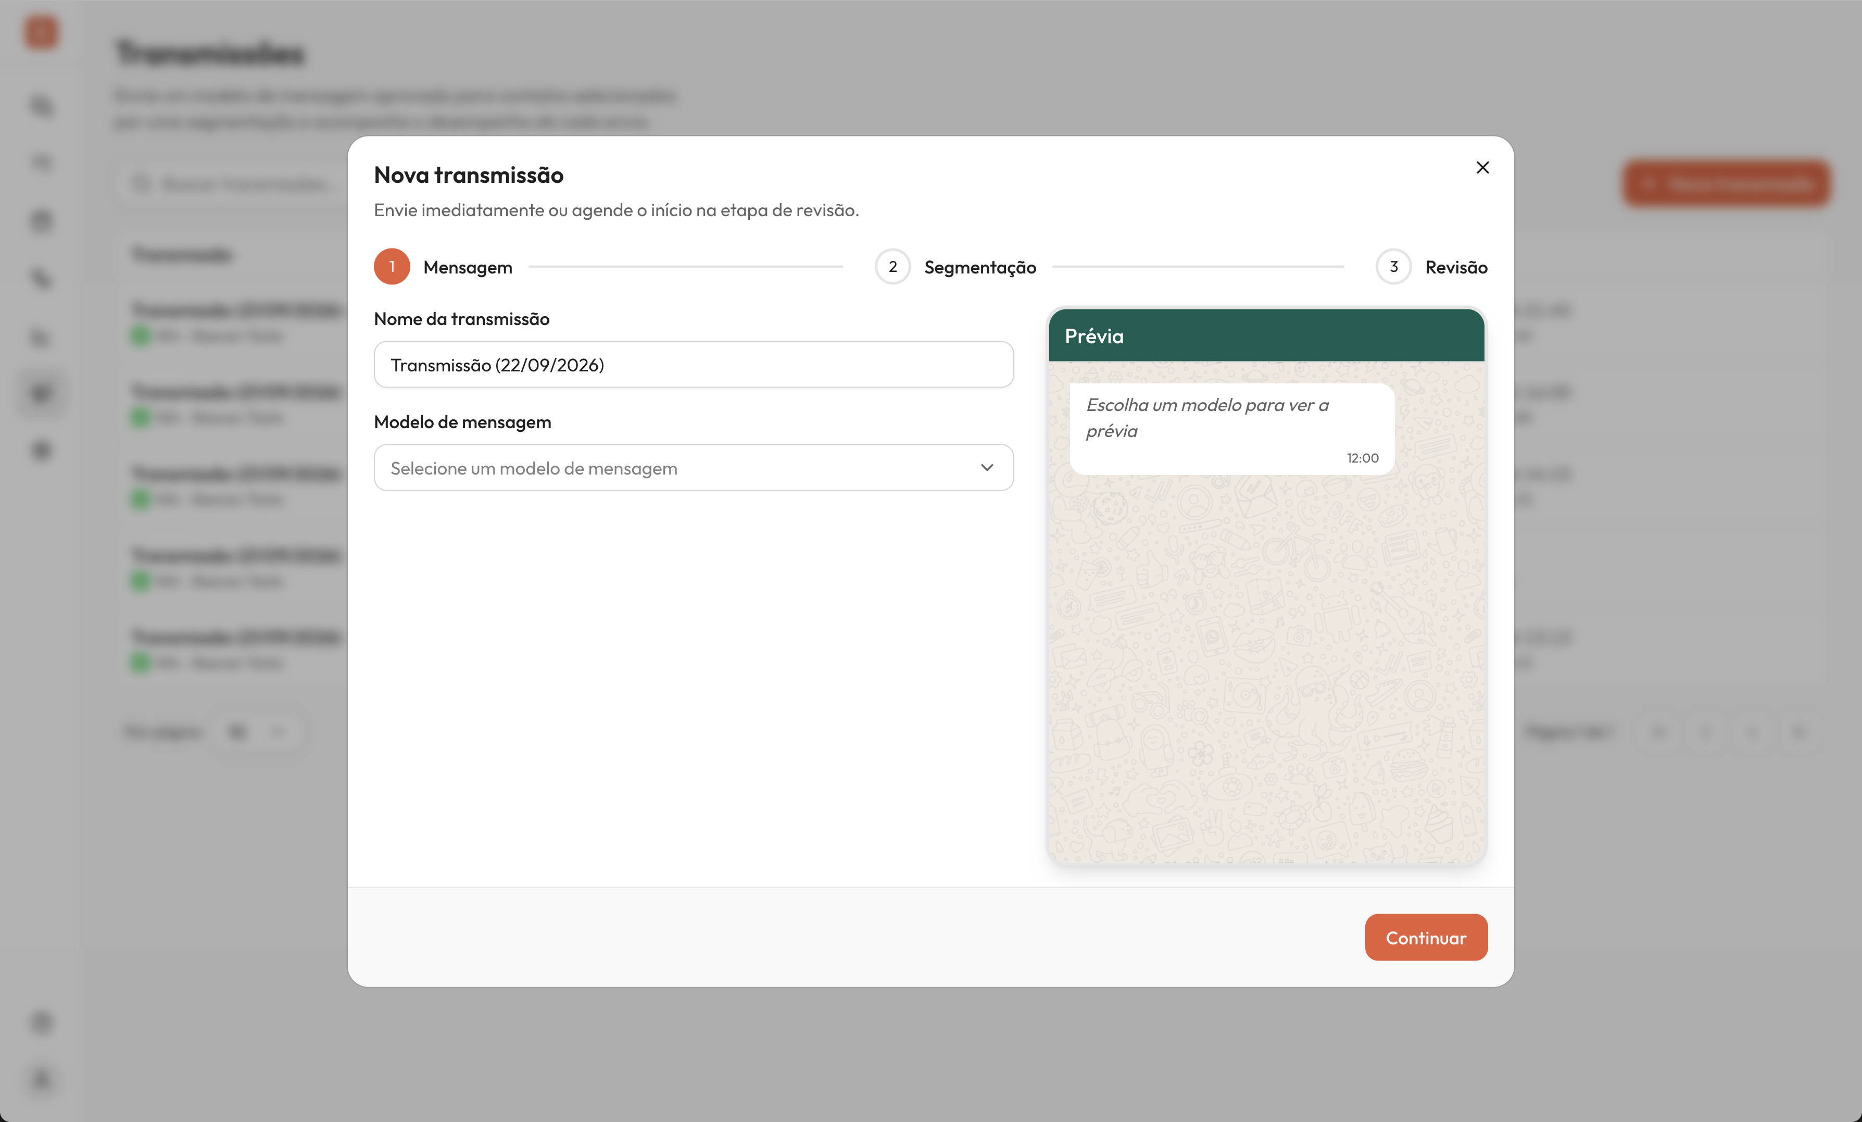Click the 12:00 timestamp in the preview
1862x1122 pixels.
(x=1363, y=458)
